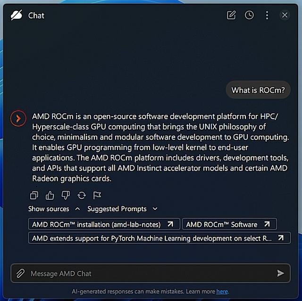The width and height of the screenshot is (302, 301).
Task: Open the PyTorch Machine Learning development source
Action: tap(159, 238)
